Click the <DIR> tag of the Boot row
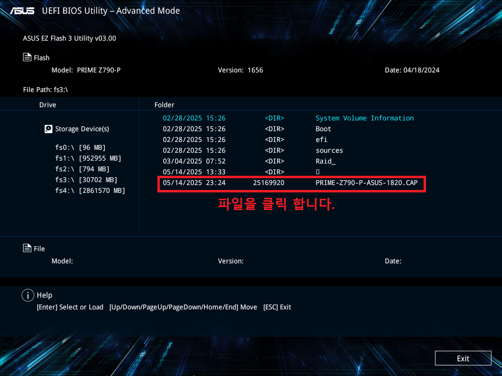Viewport: 502px width, 376px height. [275, 129]
